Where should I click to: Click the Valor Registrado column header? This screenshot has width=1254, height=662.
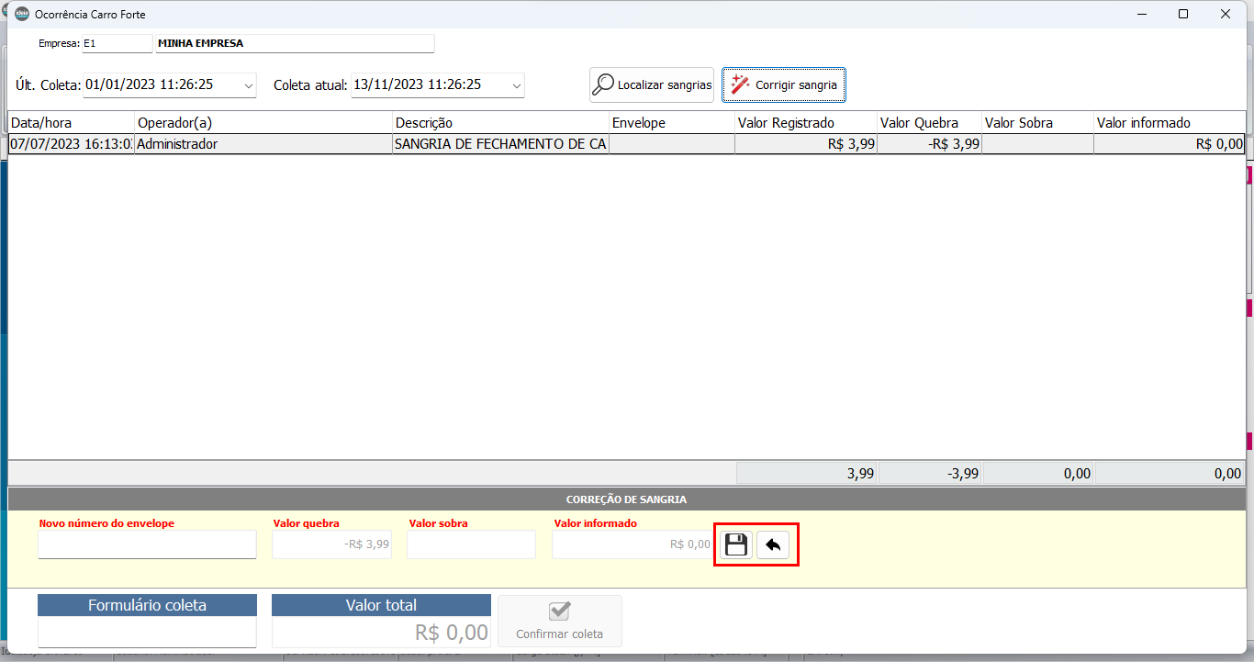point(805,123)
